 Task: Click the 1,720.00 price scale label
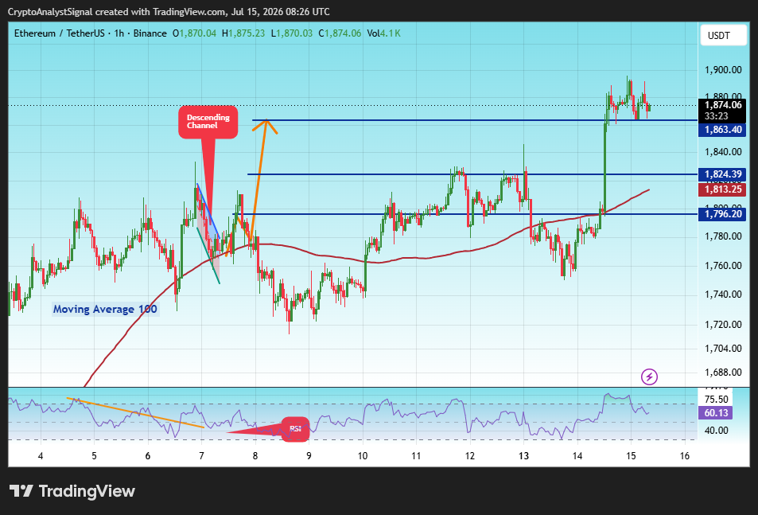[x=723, y=325]
